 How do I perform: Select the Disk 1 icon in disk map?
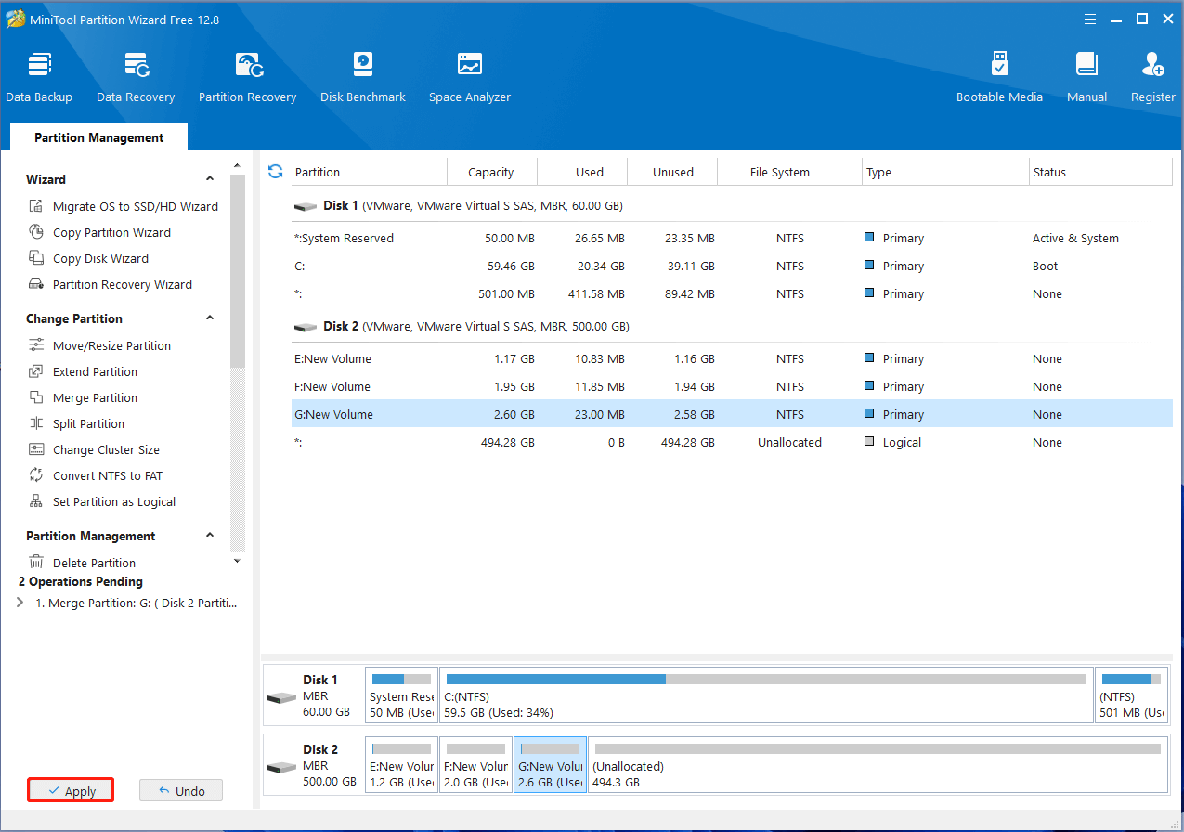coord(280,696)
